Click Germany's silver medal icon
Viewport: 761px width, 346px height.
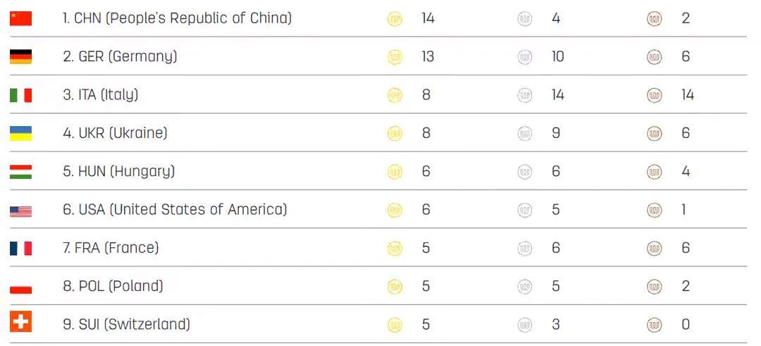click(525, 57)
